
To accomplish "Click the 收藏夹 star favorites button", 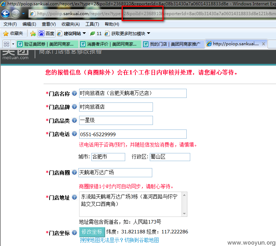I will click(x=13, y=33).
